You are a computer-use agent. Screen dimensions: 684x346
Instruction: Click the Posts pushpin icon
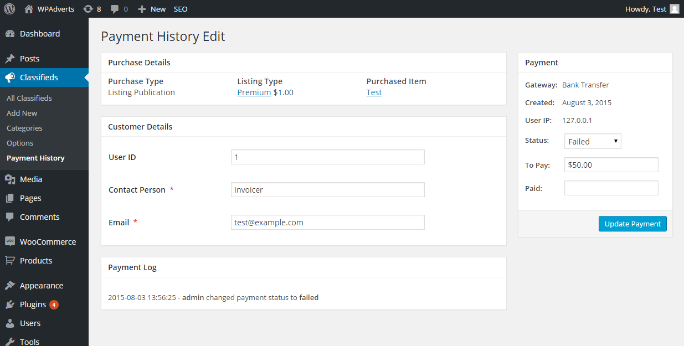tap(10, 59)
